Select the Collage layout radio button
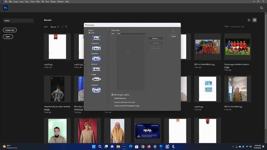Screen dimensions: 267x150 point(89,75)
